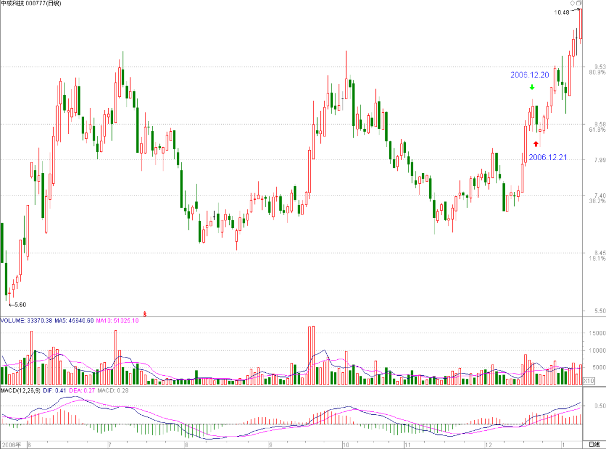Click the diamond icon at chart top-right

pyautogui.click(x=572, y=3)
